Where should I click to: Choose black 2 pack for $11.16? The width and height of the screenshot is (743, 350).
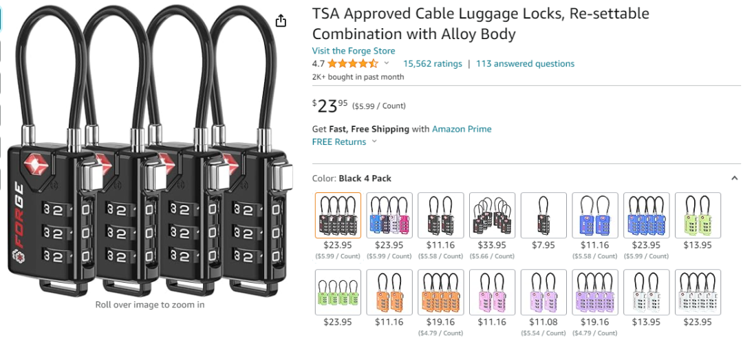point(441,215)
